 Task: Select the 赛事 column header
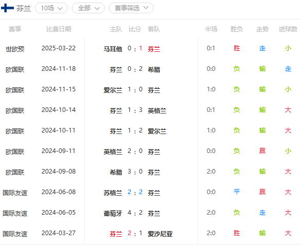pos(15,29)
